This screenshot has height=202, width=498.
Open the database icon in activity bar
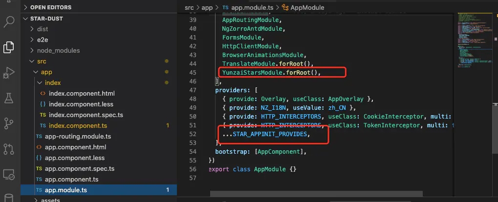click(x=9, y=197)
